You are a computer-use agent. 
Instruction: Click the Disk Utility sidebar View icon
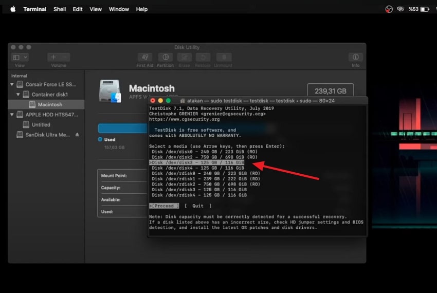coord(16,57)
